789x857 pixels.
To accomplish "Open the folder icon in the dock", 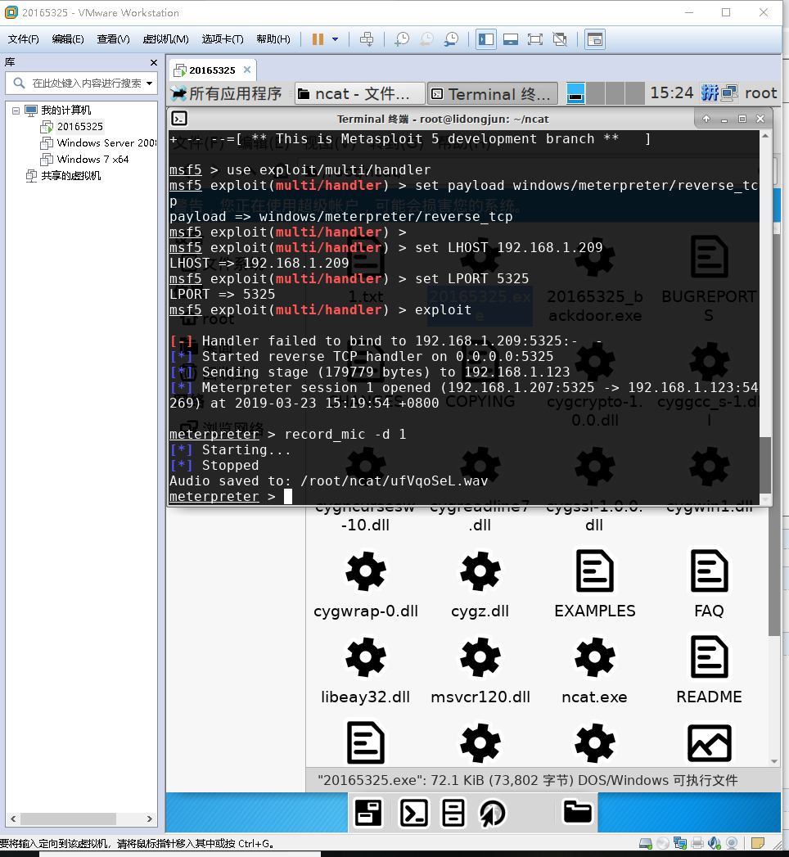I will [x=578, y=812].
